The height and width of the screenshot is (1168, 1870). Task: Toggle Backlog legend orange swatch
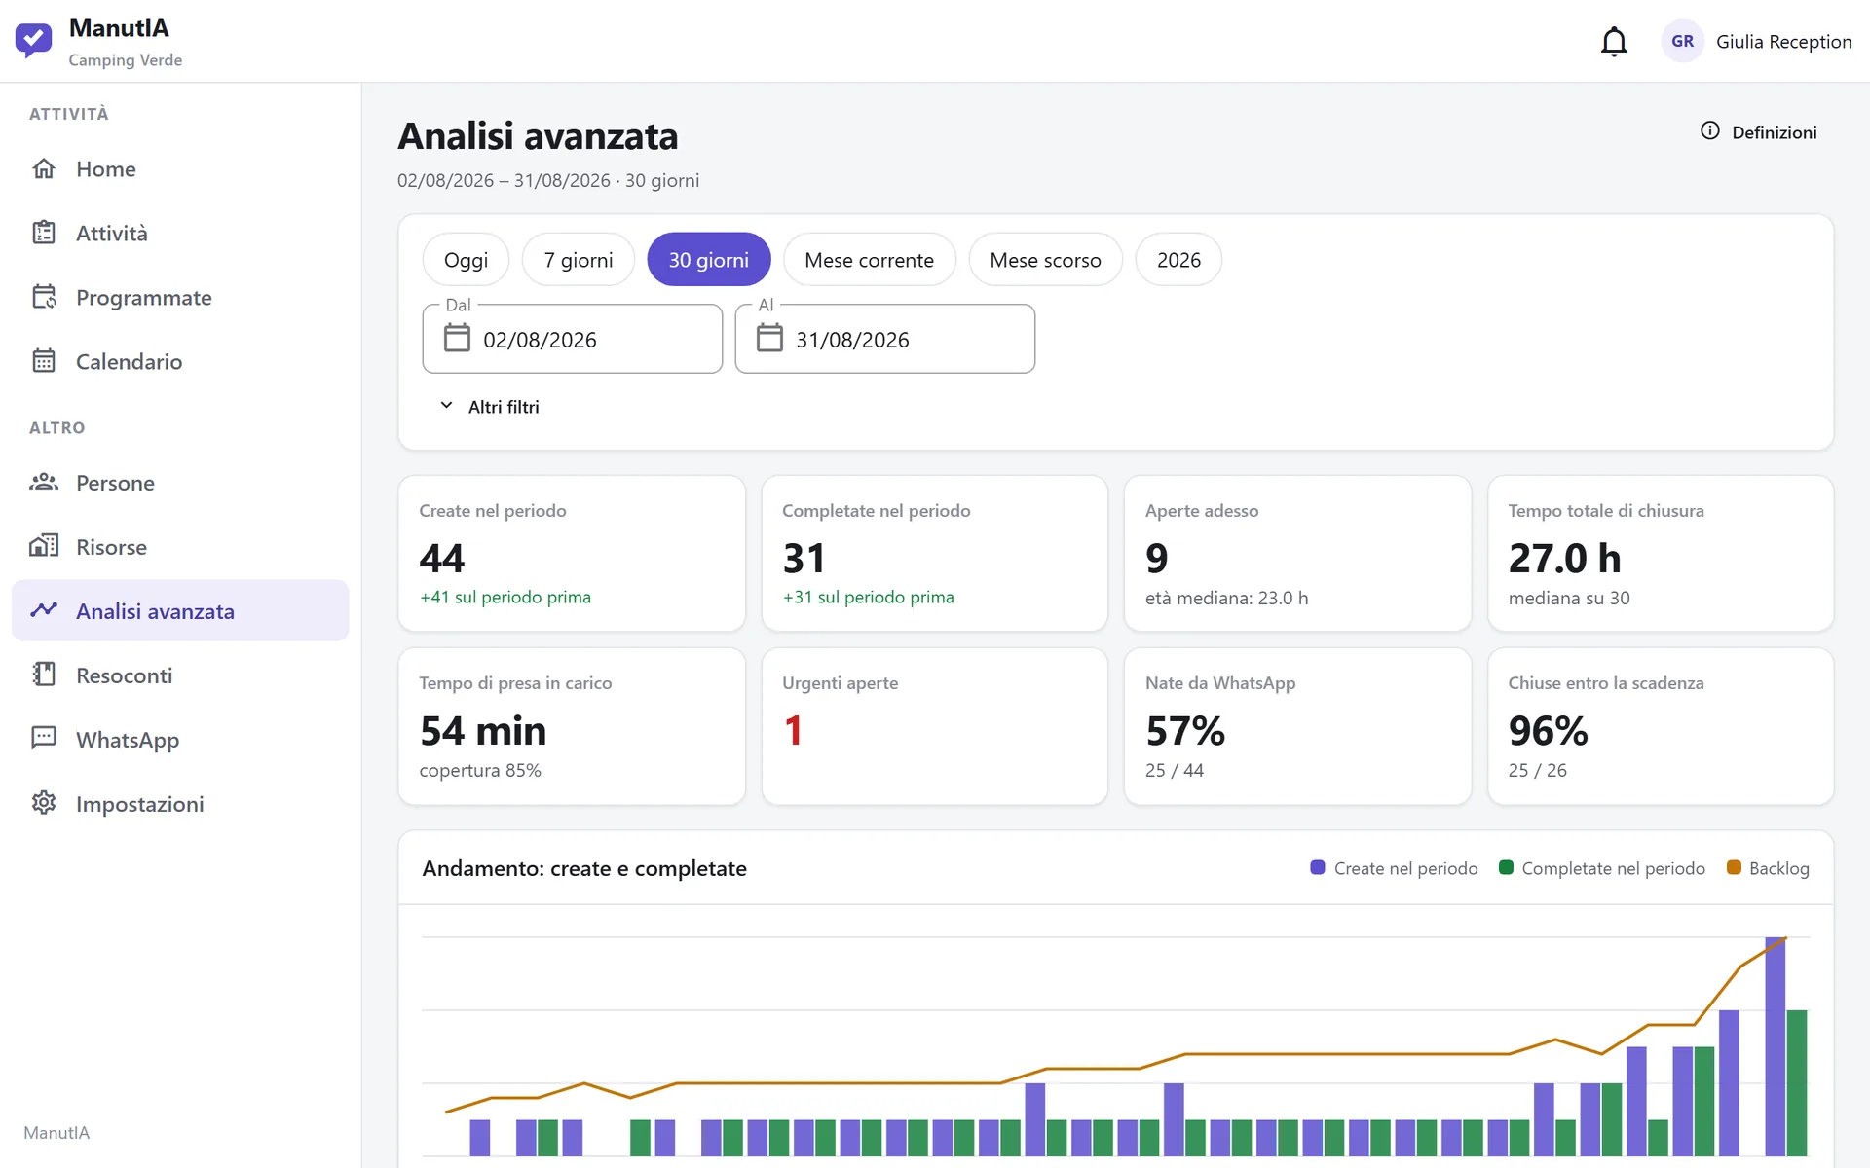pos(1734,867)
